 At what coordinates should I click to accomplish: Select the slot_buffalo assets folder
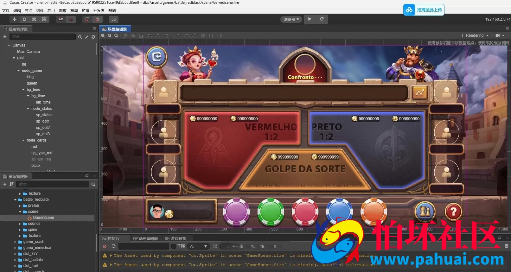click(33, 260)
